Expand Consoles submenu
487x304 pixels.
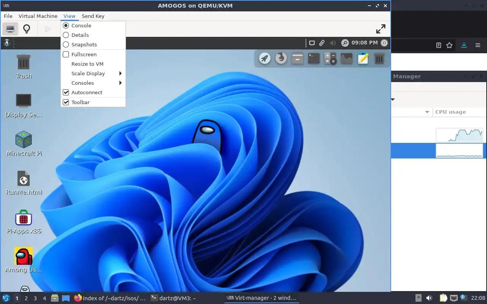pyautogui.click(x=93, y=83)
